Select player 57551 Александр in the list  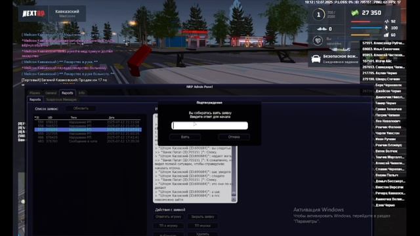pos(383,43)
